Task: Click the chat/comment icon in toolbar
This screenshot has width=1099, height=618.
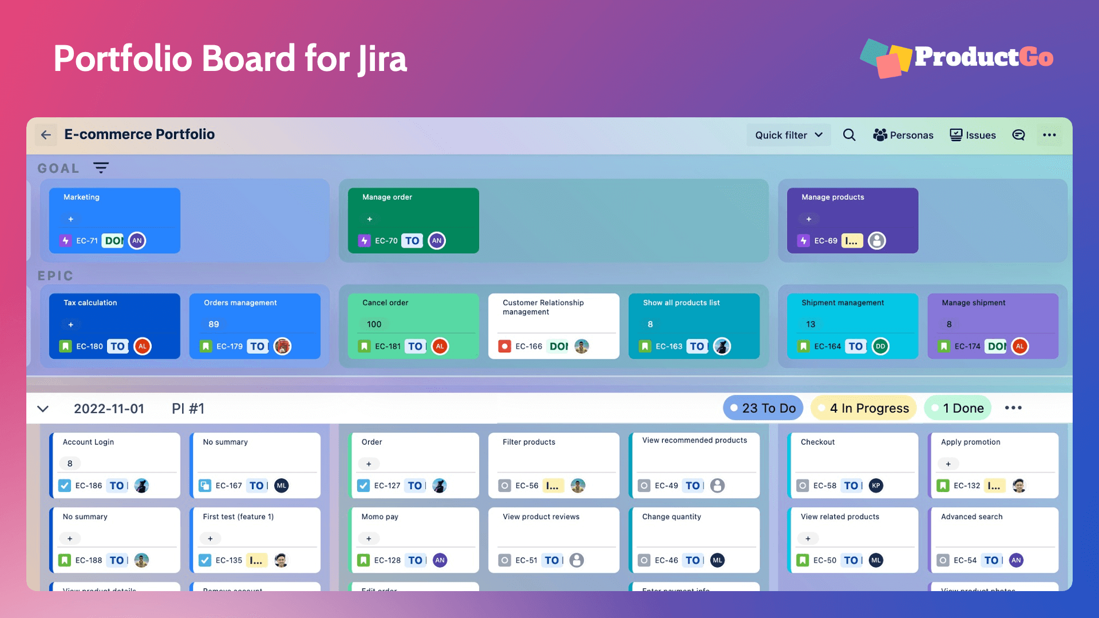Action: tap(1019, 135)
